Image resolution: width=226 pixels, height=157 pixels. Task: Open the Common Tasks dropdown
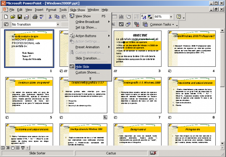coord(162,25)
